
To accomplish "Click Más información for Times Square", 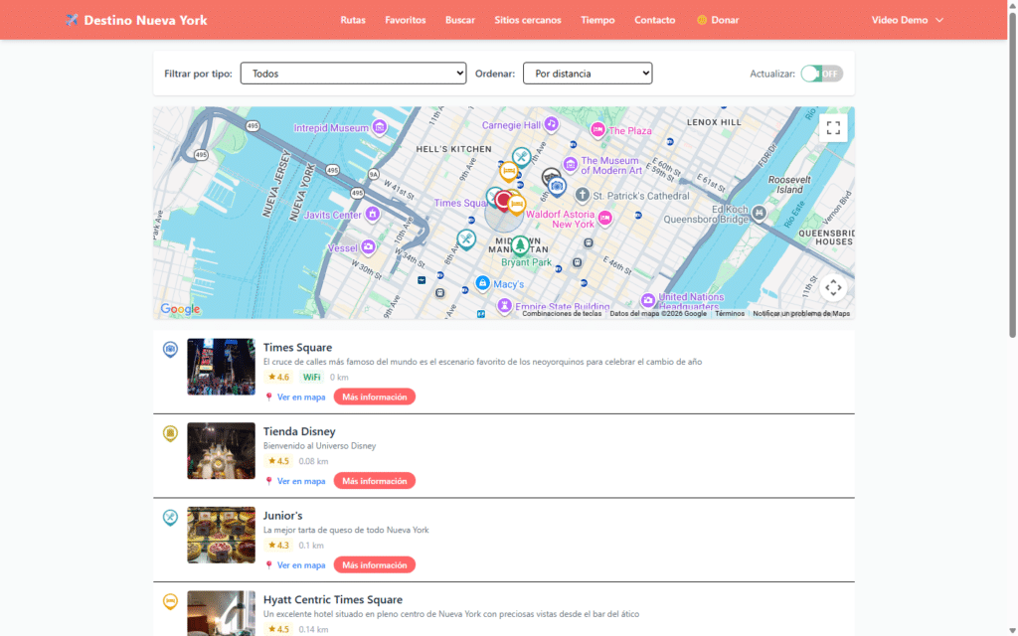I will pos(374,397).
